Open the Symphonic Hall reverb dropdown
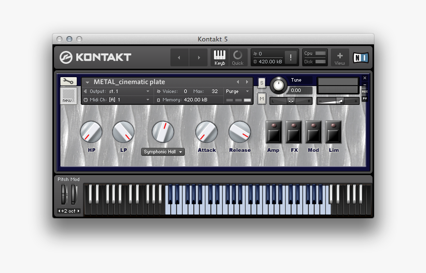 pyautogui.click(x=163, y=152)
